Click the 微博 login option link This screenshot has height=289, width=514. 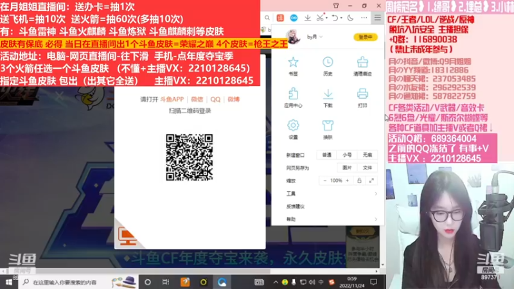233,100
